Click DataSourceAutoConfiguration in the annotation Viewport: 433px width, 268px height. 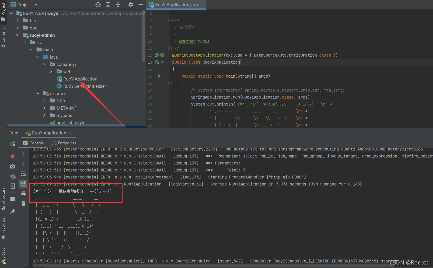tap(285, 55)
